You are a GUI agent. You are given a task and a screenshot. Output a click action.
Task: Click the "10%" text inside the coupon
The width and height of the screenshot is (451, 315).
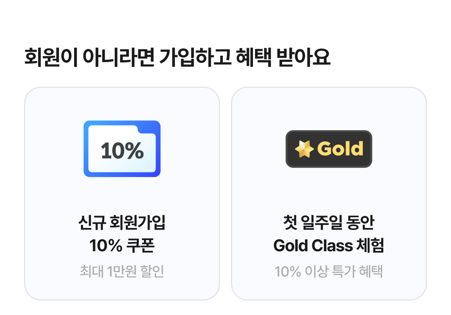[x=122, y=151]
